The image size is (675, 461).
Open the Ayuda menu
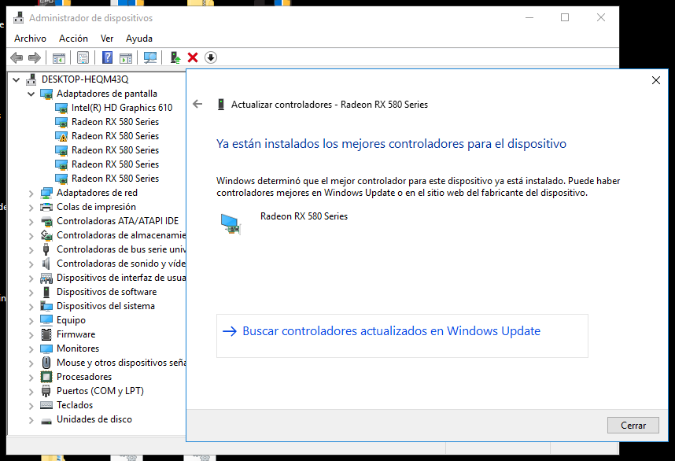coord(139,39)
